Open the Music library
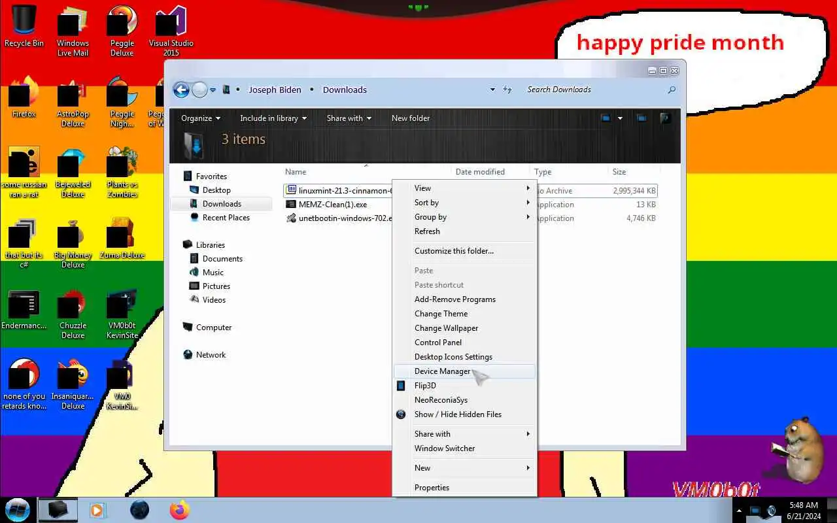Screen dimensions: 837x523 tap(213, 273)
